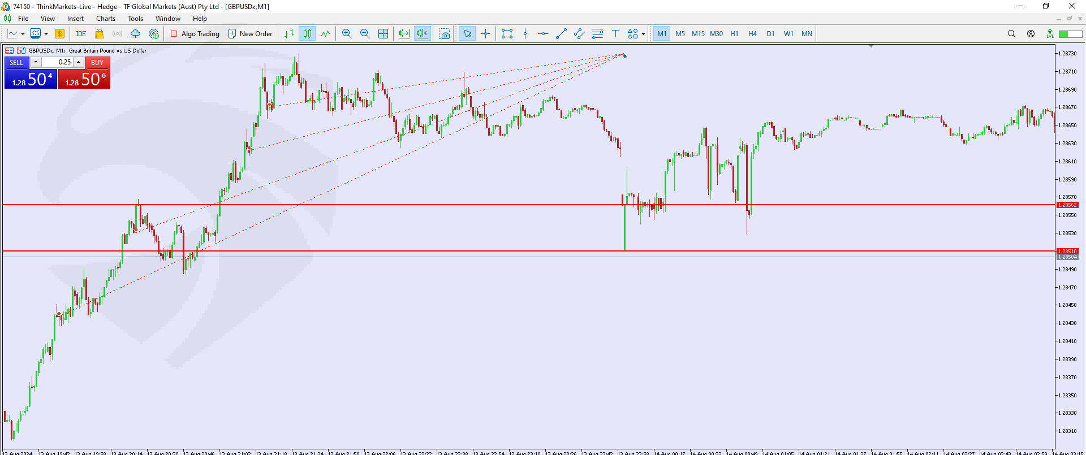The image size is (1086, 455).
Task: Select the text label tool
Action: pyautogui.click(x=615, y=34)
